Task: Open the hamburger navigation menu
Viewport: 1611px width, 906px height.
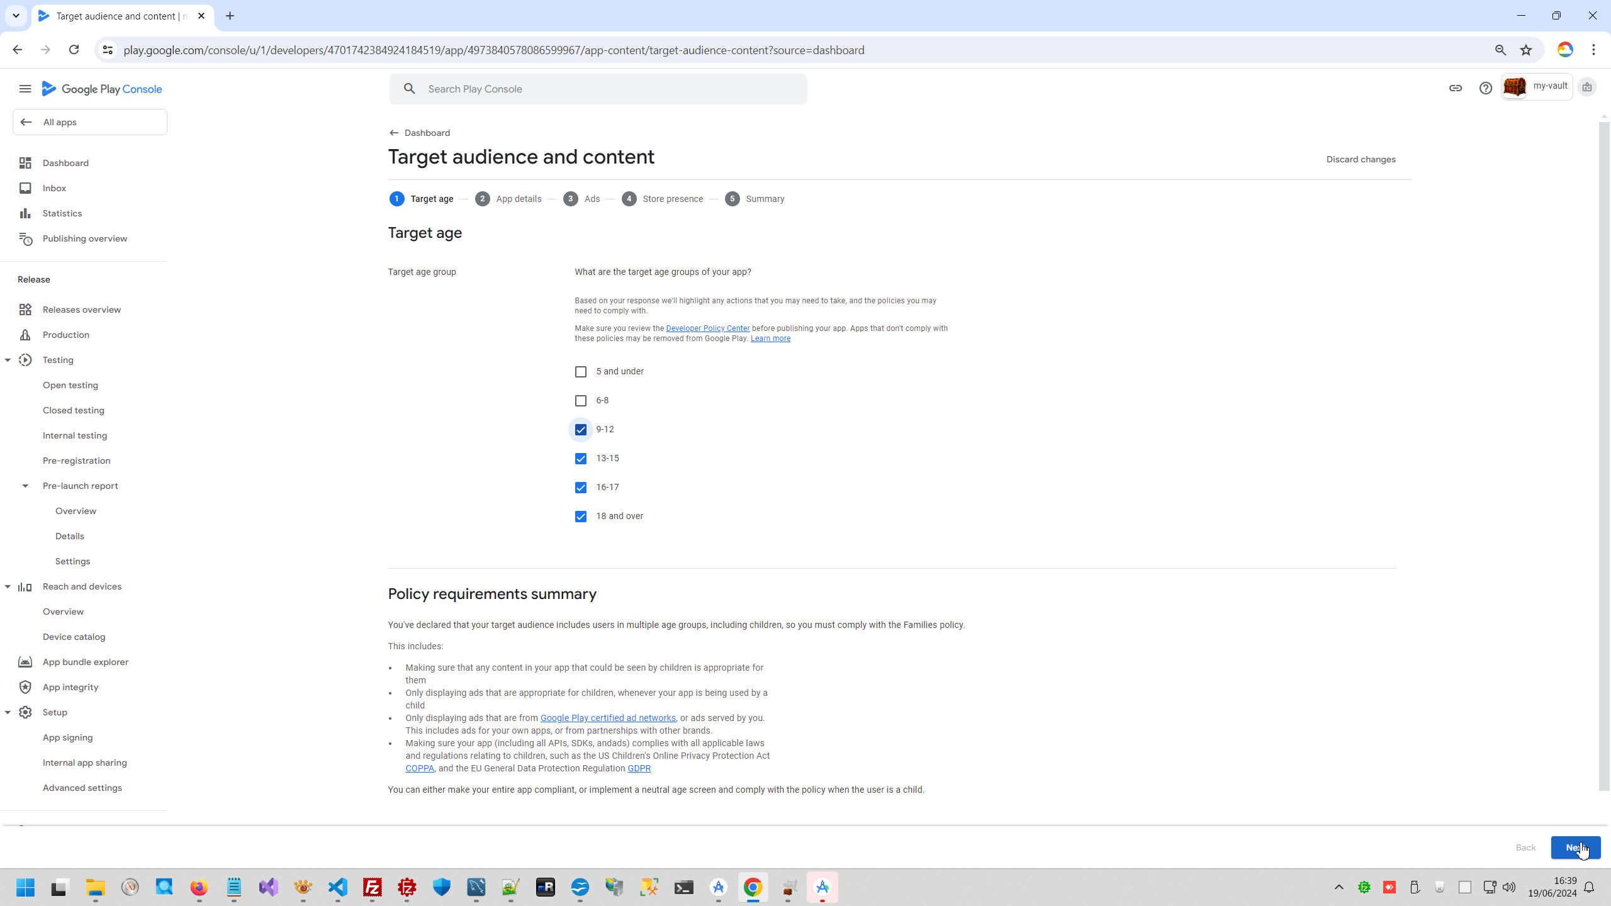Action: click(x=25, y=89)
